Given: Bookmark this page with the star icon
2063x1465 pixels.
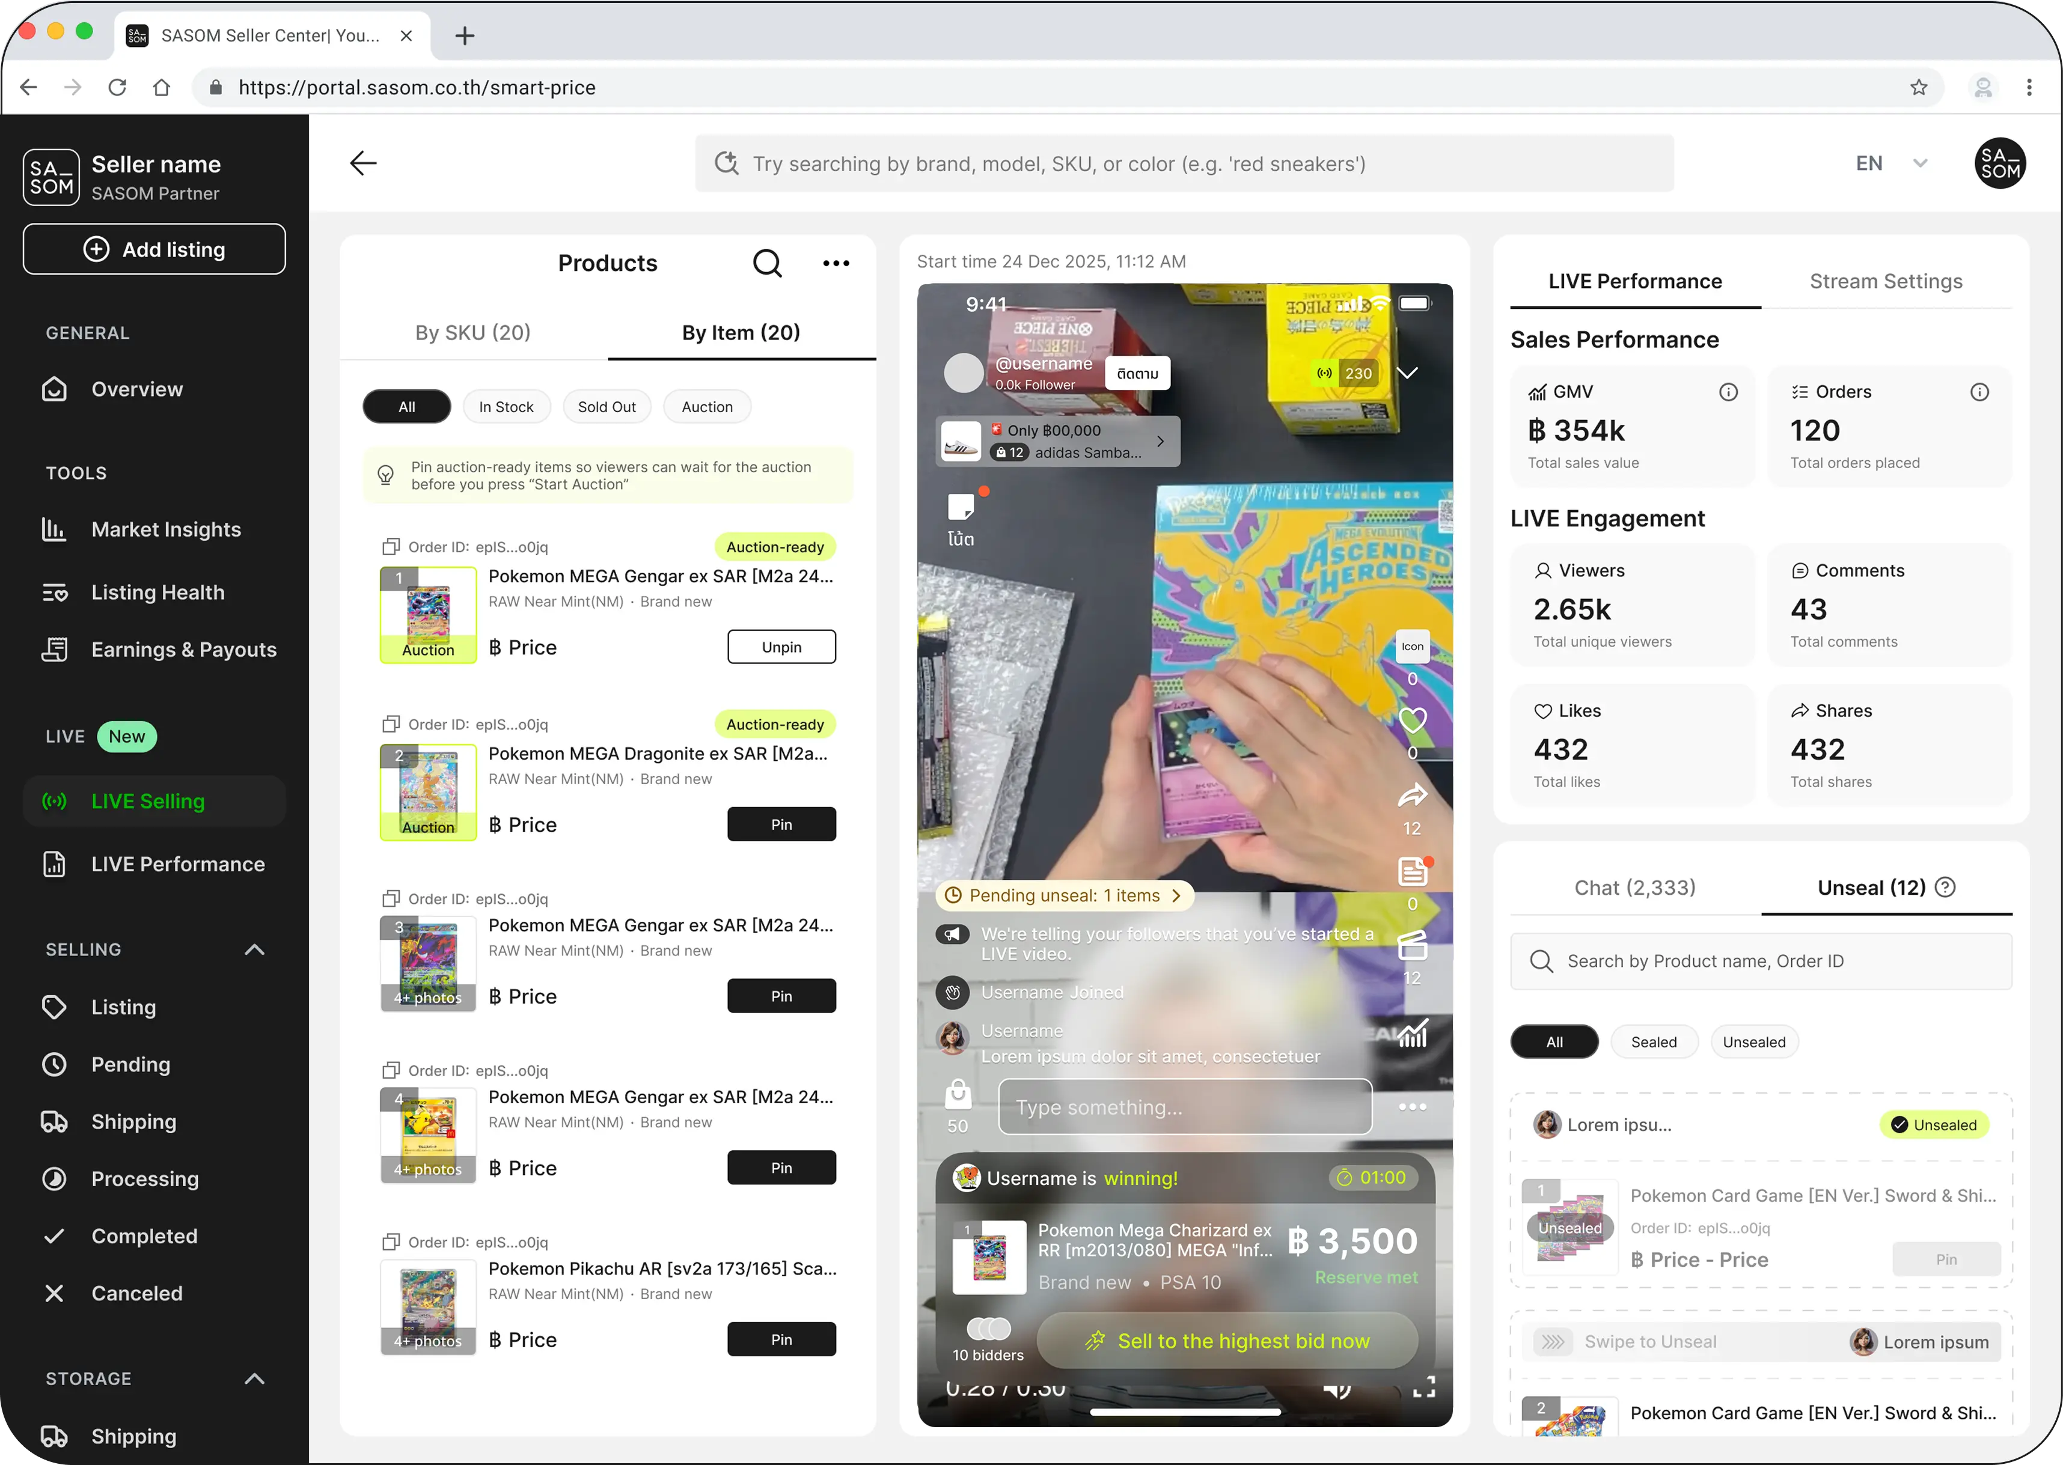Looking at the screenshot, I should click(1919, 88).
